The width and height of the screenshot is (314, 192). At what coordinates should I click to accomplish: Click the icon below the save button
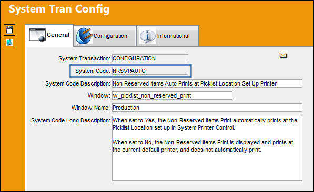(x=9, y=42)
